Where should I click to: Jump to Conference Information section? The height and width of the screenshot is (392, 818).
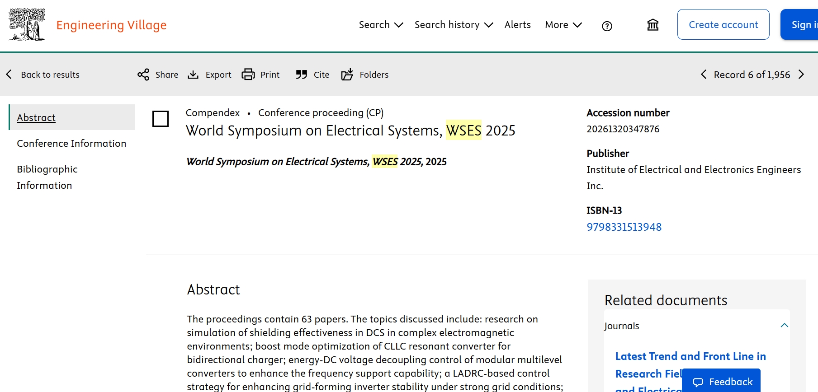point(71,143)
